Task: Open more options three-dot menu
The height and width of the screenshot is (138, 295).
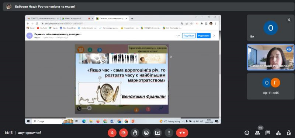Action: pyautogui.click(x=169, y=133)
